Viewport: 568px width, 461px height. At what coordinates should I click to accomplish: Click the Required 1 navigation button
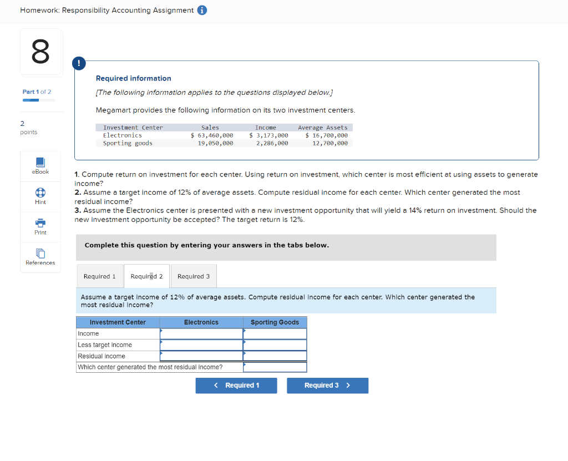point(236,385)
